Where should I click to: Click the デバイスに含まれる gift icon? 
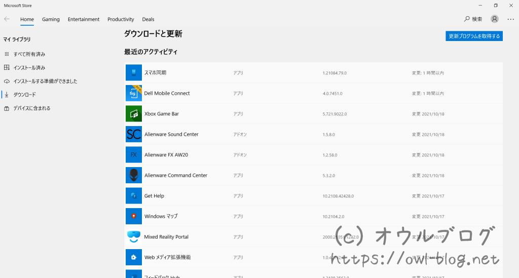click(x=7, y=108)
